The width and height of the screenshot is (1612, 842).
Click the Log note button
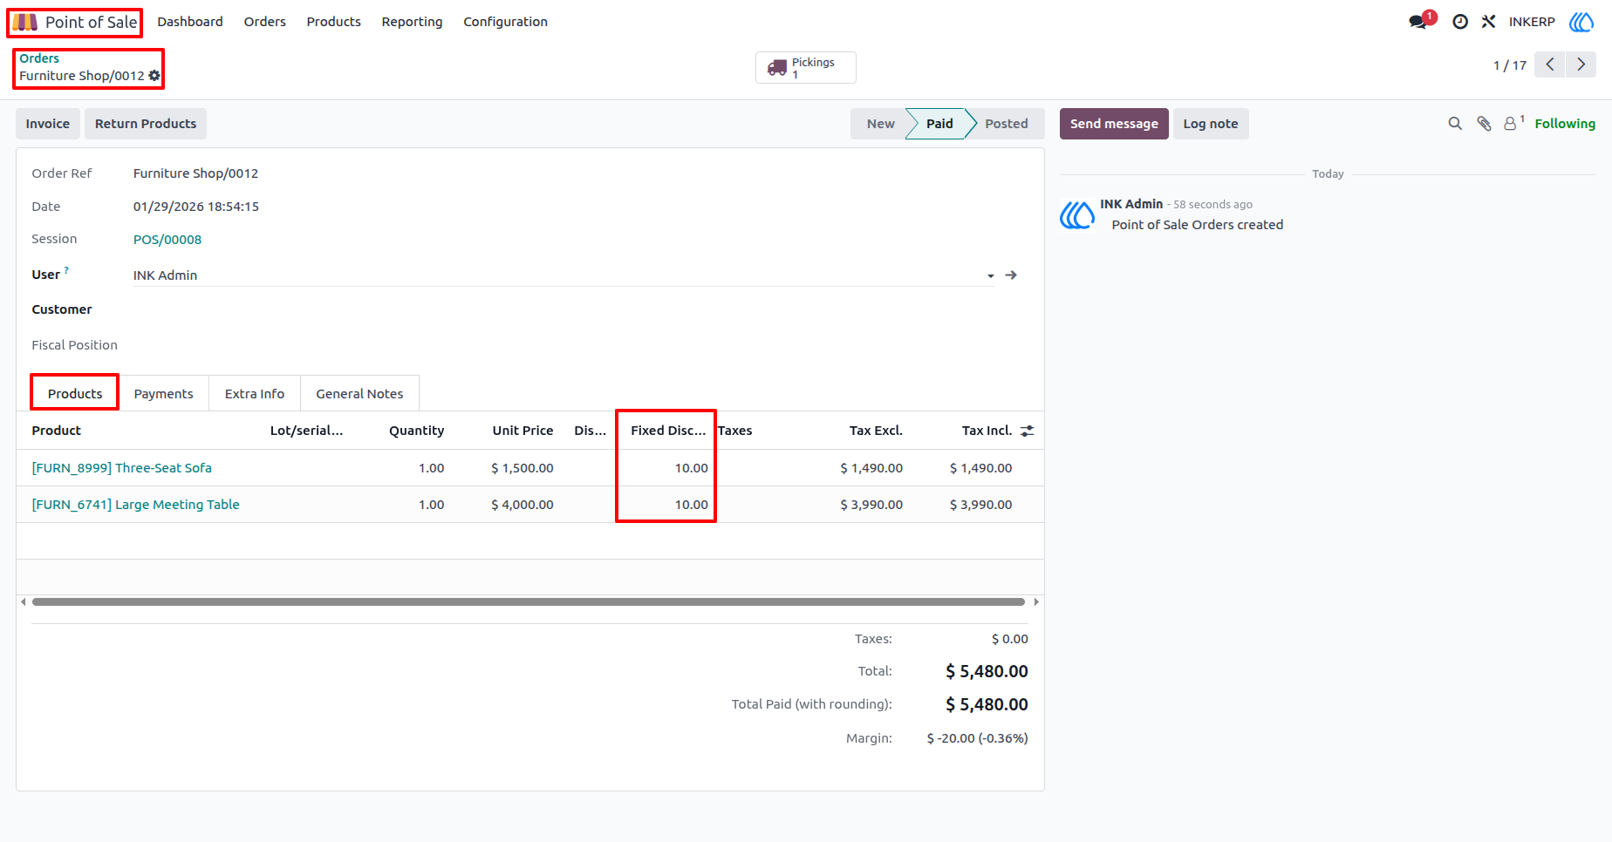1211,124
